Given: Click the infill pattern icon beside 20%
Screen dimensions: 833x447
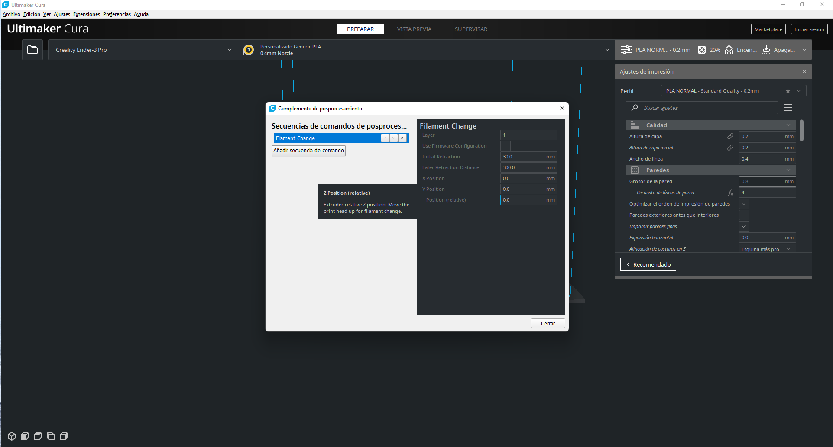Looking at the screenshot, I should coord(702,50).
